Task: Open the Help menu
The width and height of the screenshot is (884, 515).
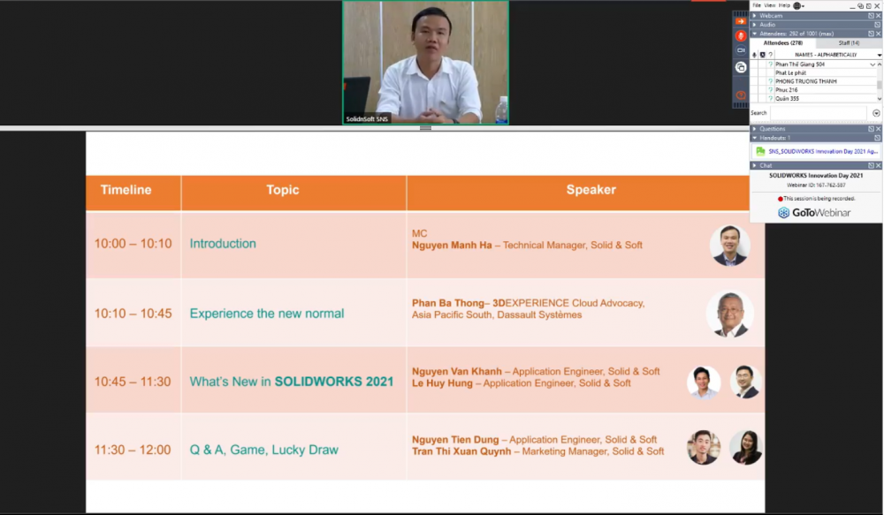Action: pyautogui.click(x=784, y=5)
